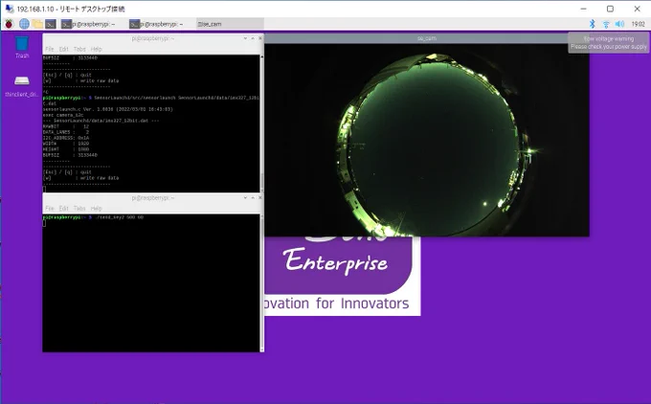Click the "DATA_LANES : 2" output line

66,132
